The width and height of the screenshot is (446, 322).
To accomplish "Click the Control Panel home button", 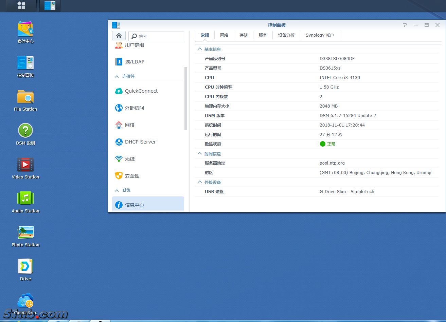I will tap(119, 36).
